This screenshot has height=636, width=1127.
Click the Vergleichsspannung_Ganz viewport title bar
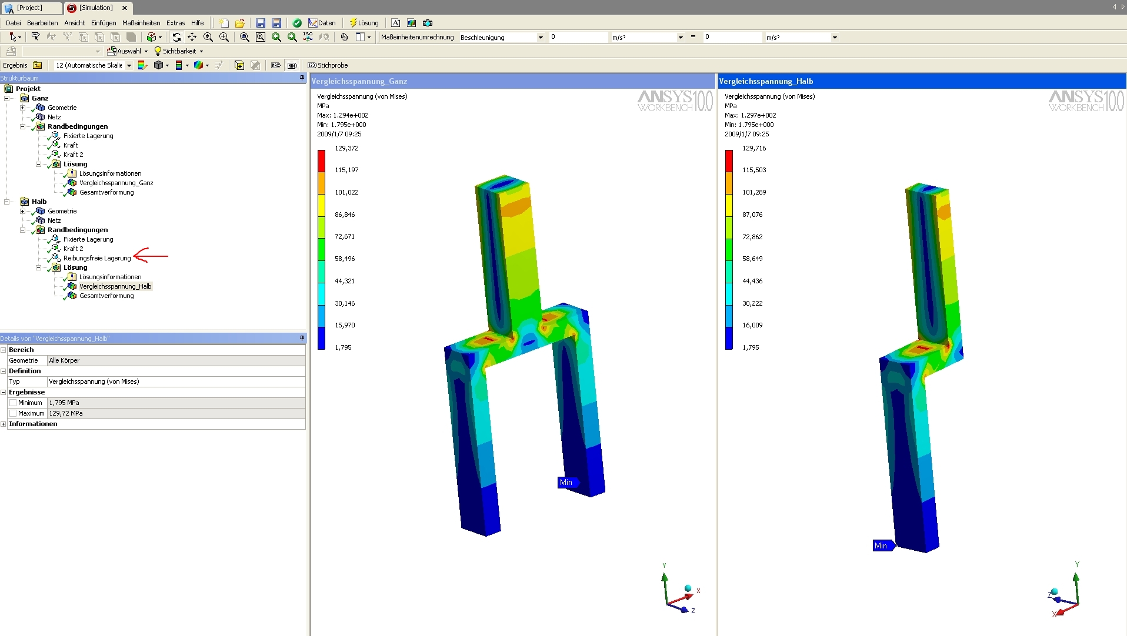click(512, 81)
